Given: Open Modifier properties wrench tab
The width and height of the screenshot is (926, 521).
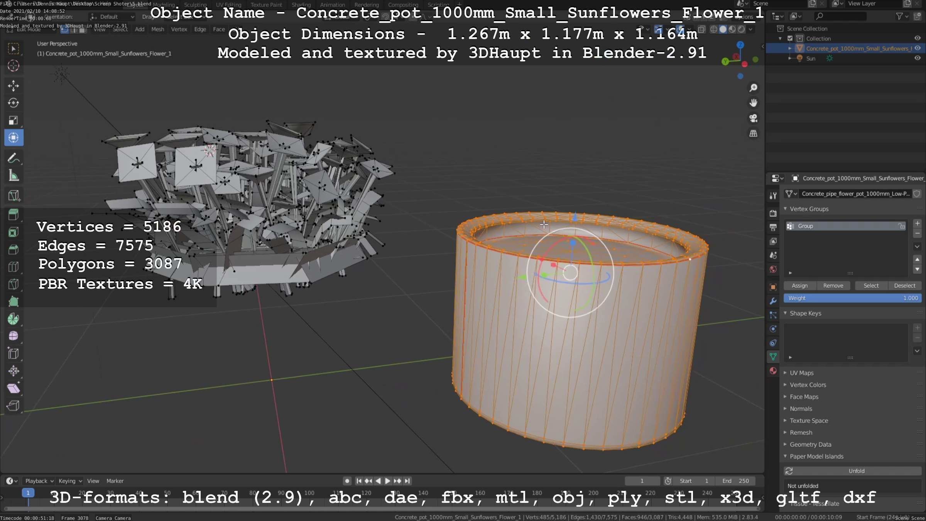Looking at the screenshot, I should (773, 301).
